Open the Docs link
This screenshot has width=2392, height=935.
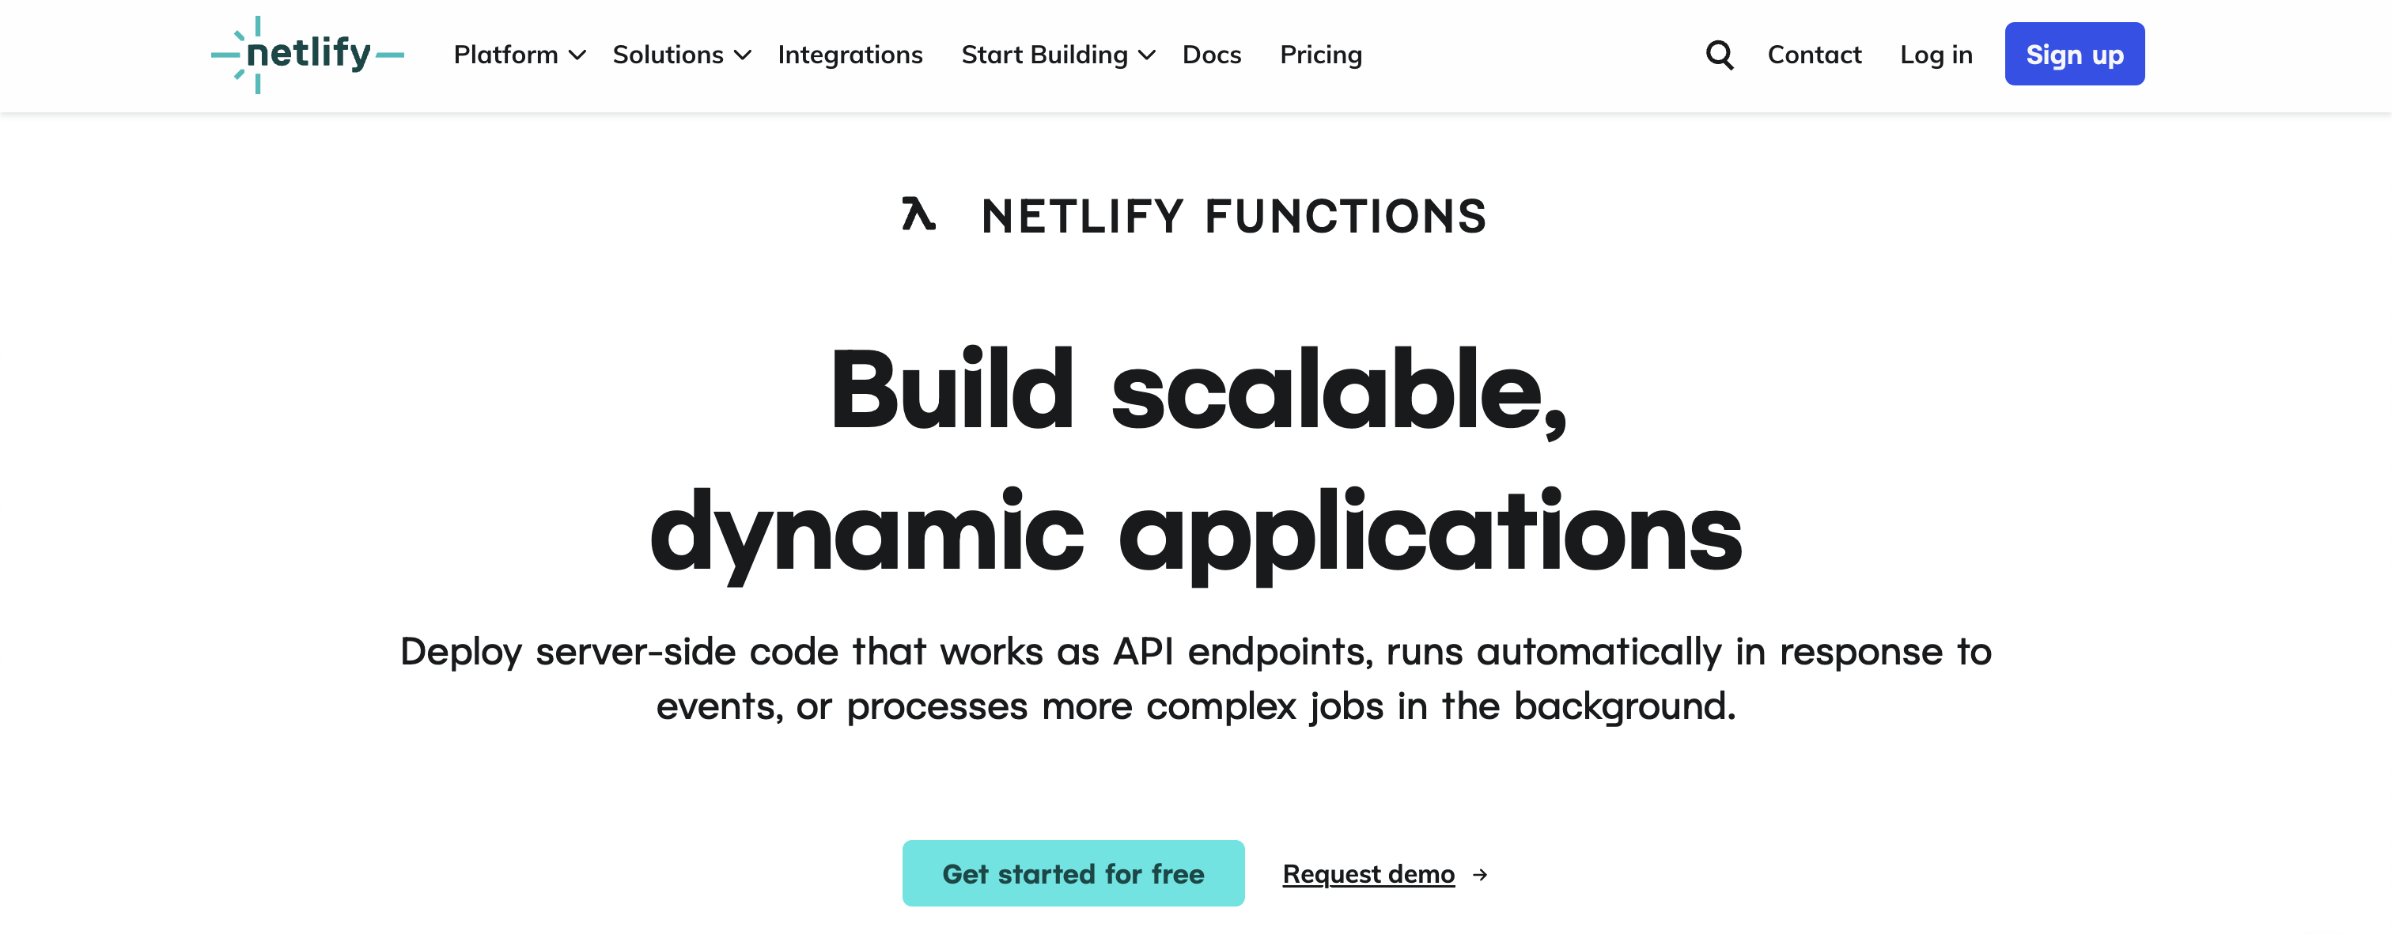click(1211, 55)
